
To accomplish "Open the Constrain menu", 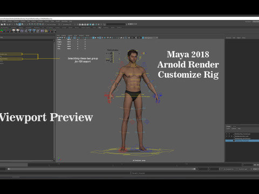I will (40, 21).
